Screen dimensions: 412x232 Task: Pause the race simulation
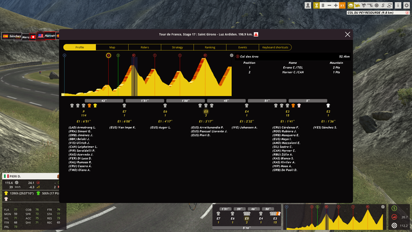[x=323, y=5]
